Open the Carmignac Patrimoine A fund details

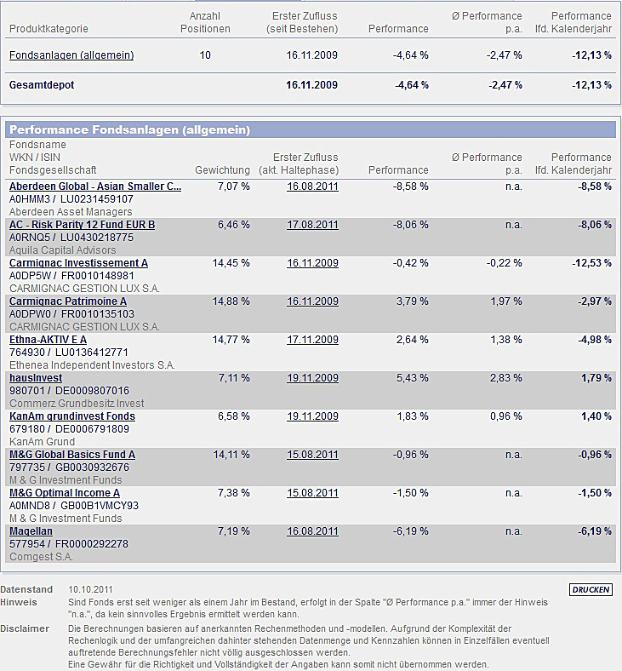(68, 301)
